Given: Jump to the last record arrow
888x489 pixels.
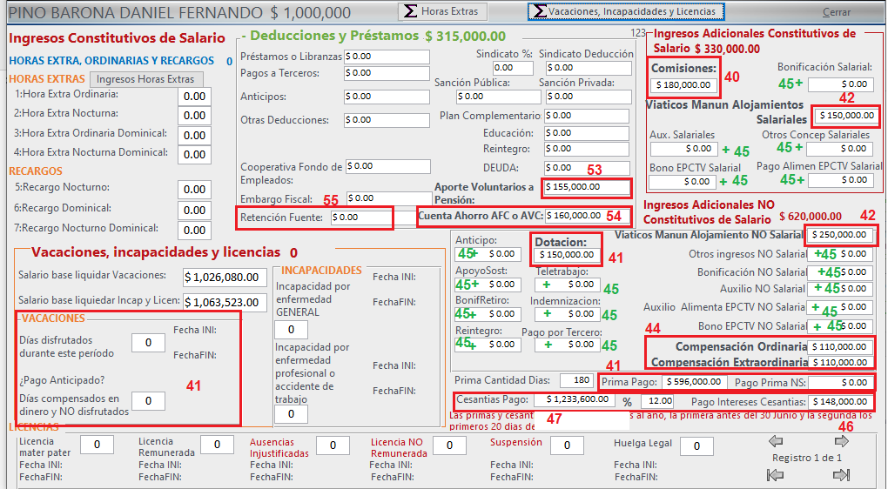Looking at the screenshot, I should pos(841,475).
